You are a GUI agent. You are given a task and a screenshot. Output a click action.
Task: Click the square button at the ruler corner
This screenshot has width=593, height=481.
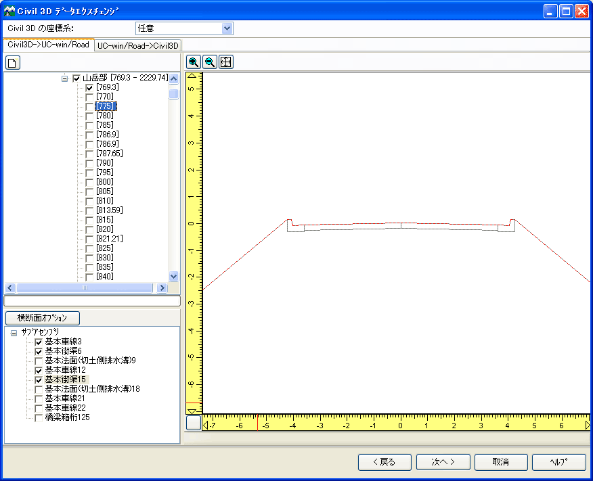click(x=194, y=422)
